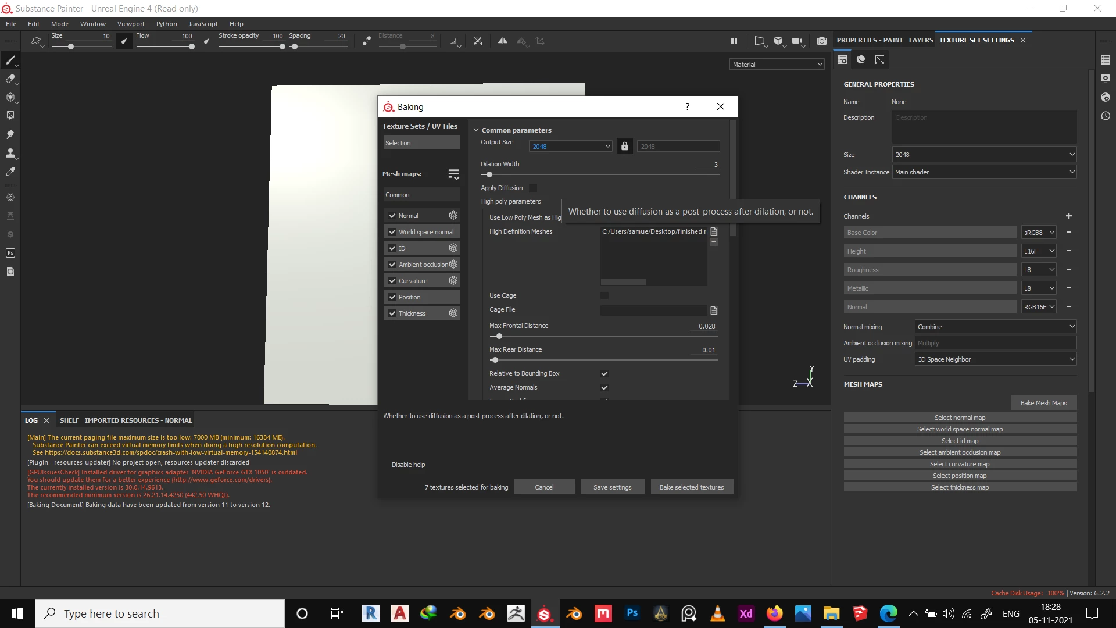
Task: Open the Normal mixing Combine dropdown
Action: 995,327
